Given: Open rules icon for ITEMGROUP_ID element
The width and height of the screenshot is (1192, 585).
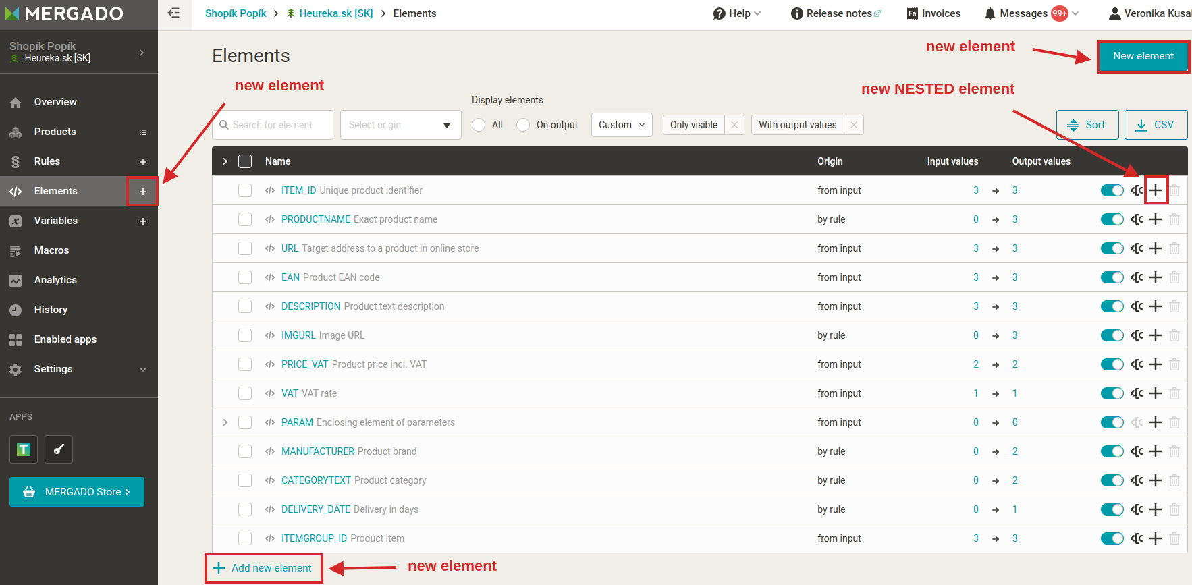Looking at the screenshot, I should (x=1137, y=538).
